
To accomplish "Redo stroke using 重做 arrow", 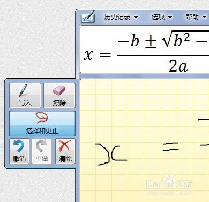I will [42, 151].
